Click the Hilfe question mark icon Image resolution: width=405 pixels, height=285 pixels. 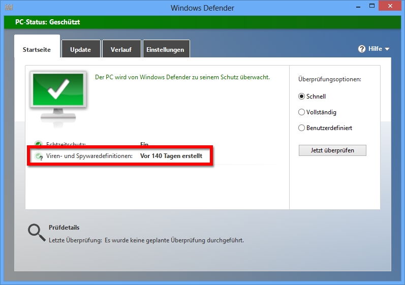coord(362,49)
